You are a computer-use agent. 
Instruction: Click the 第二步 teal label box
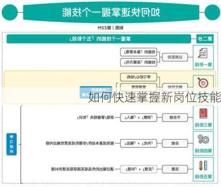205,39
